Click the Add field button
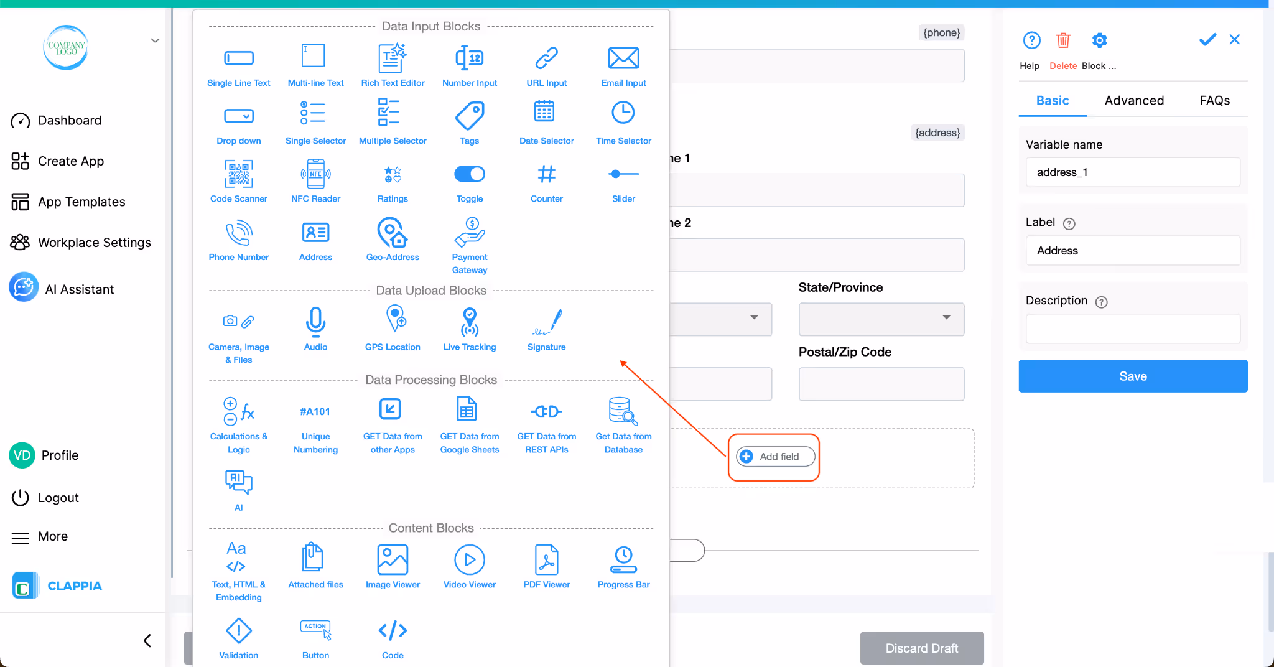This screenshot has height=667, width=1274. 773,456
